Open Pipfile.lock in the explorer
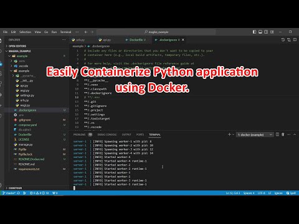The width and height of the screenshot is (299, 224). pos(26,154)
